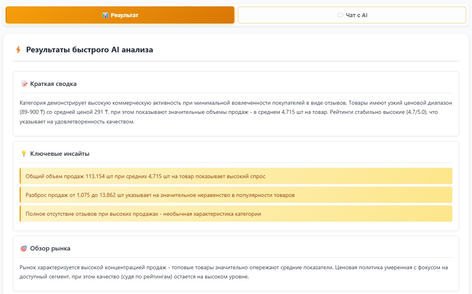The height and width of the screenshot is (294, 472).
Task: Click the lightbulb icon next to Ключевые инсайты
Action: pyautogui.click(x=24, y=153)
